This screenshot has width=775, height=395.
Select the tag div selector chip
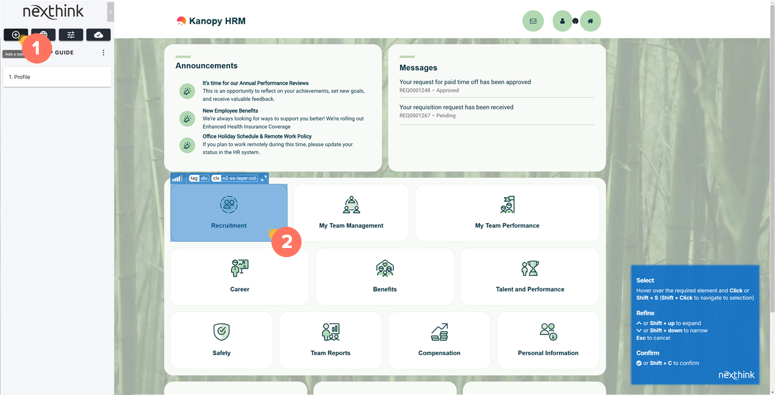[199, 178]
